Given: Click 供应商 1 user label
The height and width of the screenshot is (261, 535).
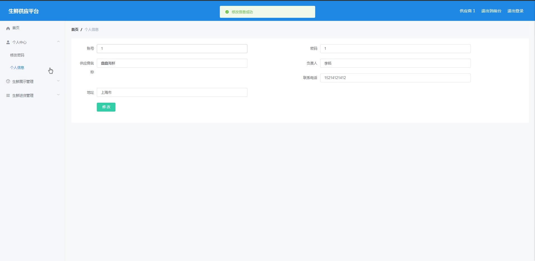Looking at the screenshot, I should (467, 11).
